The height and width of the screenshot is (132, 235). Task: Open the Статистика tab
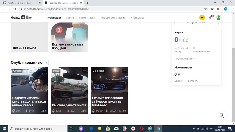[137, 18]
